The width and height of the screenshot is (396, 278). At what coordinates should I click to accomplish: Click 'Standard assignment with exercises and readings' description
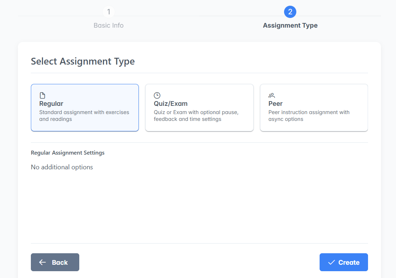pos(84,116)
